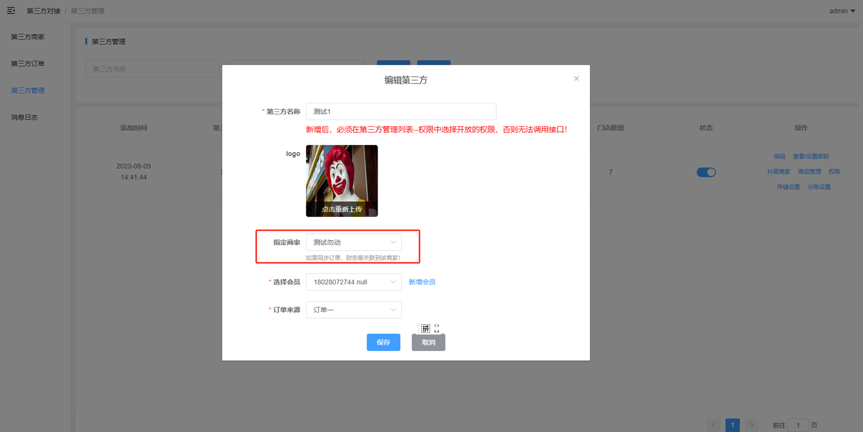Image resolution: width=863 pixels, height=432 pixels.
Task: Open the 指定商家 dropdown showing 测试勿动
Action: (x=354, y=242)
